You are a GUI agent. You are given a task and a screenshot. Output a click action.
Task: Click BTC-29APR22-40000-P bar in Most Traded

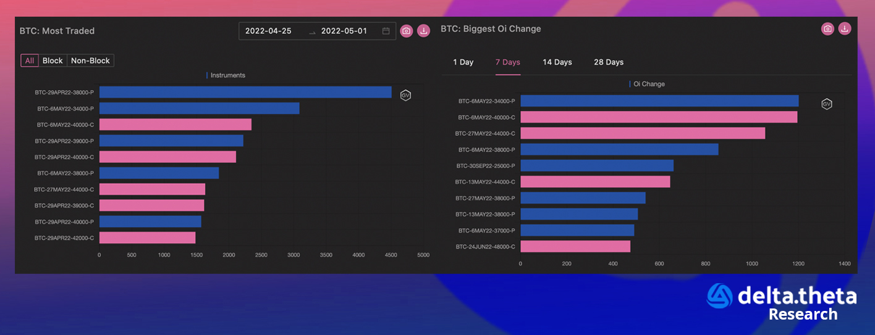[x=150, y=221]
